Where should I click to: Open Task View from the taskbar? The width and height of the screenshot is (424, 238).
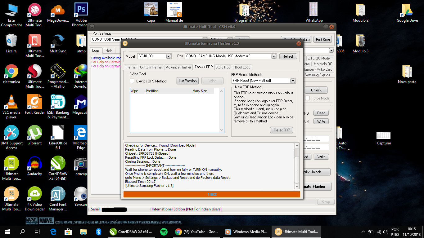(x=37, y=231)
